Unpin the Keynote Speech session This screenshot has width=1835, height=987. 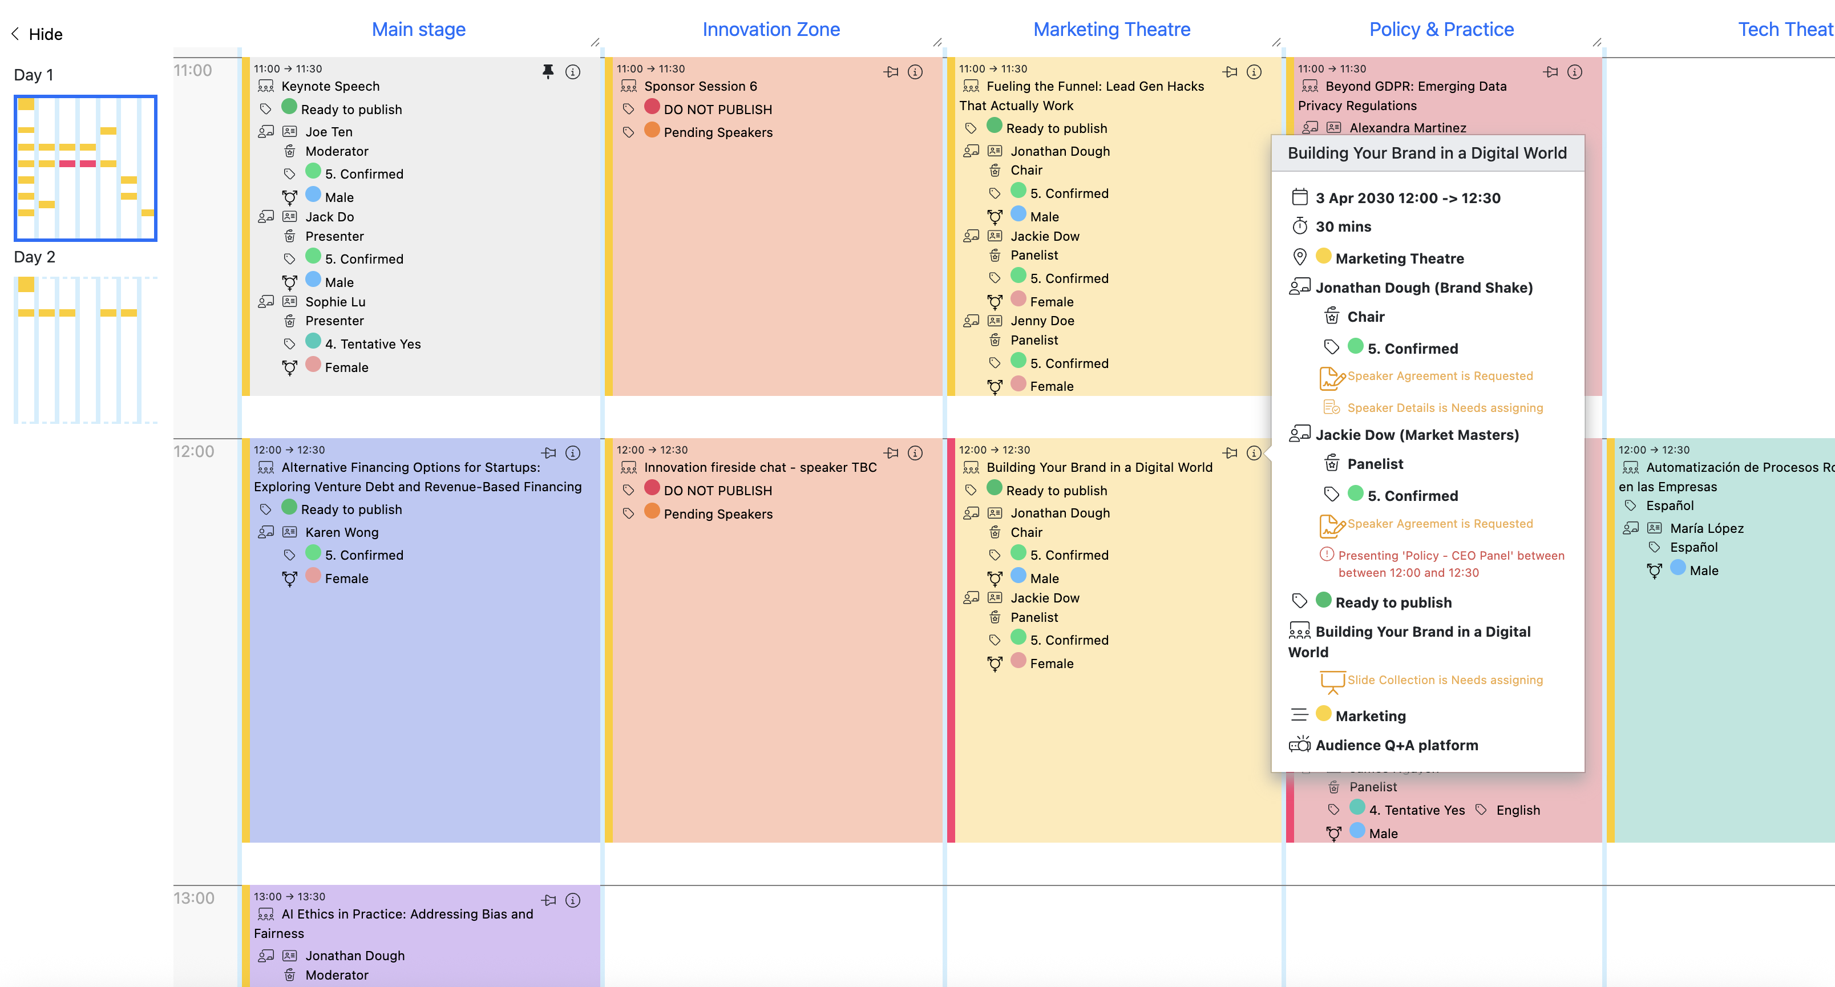point(548,71)
